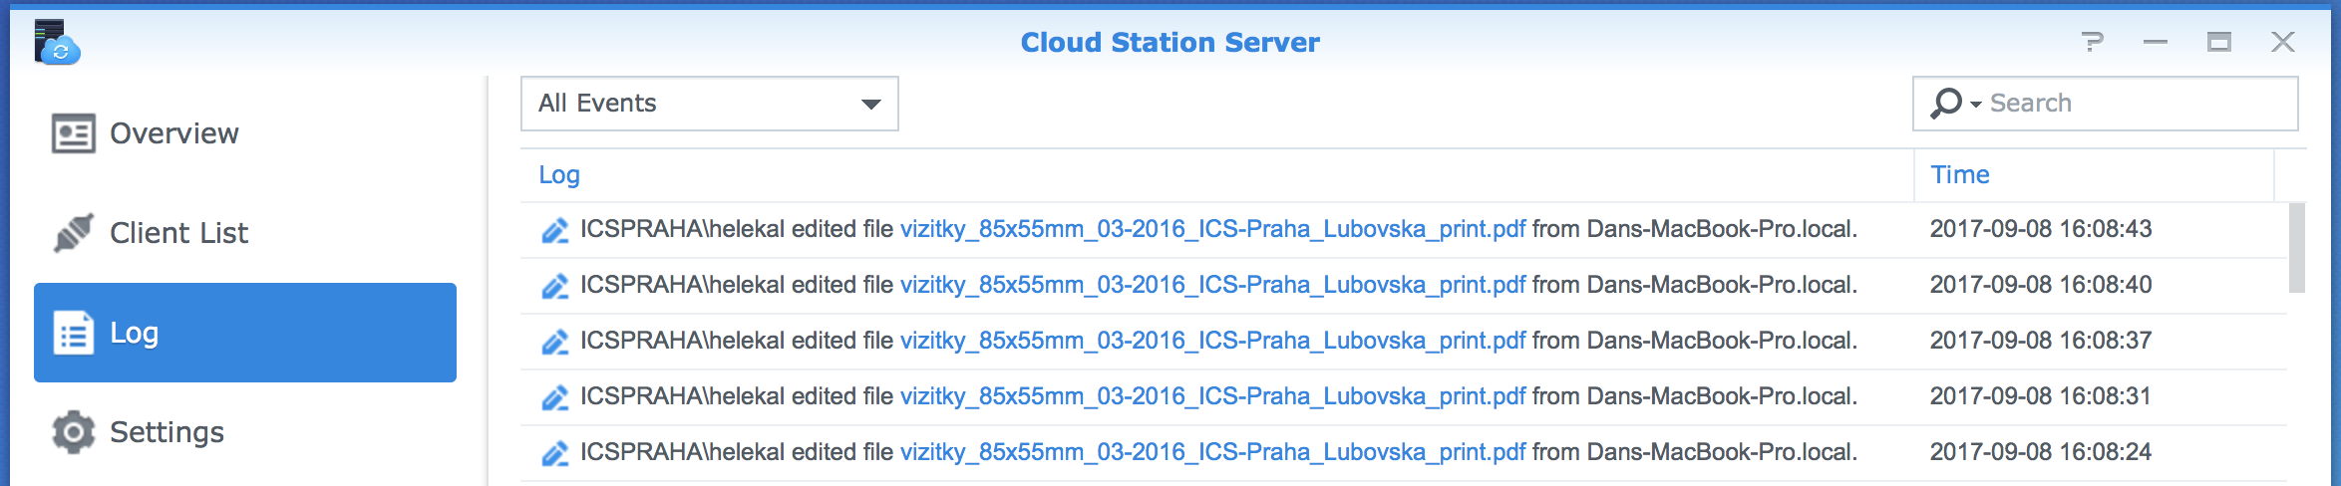Viewport: 2341px width, 486px height.
Task: Click the log list vertical scrollbar
Action: coord(2297,248)
